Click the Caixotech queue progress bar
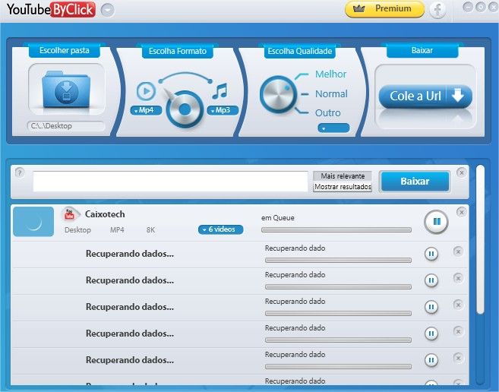Viewport: 499px width, 392px height. [336, 229]
